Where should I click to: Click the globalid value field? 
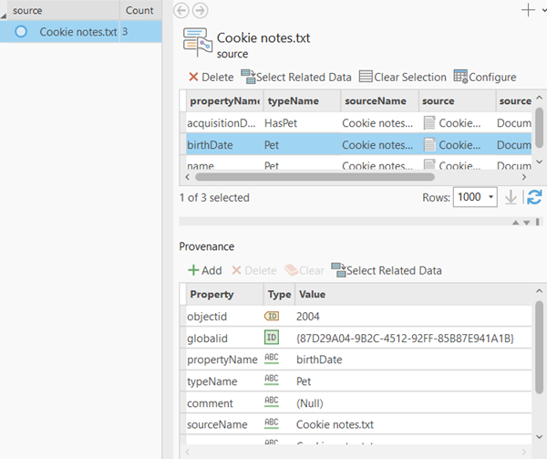[406, 339]
